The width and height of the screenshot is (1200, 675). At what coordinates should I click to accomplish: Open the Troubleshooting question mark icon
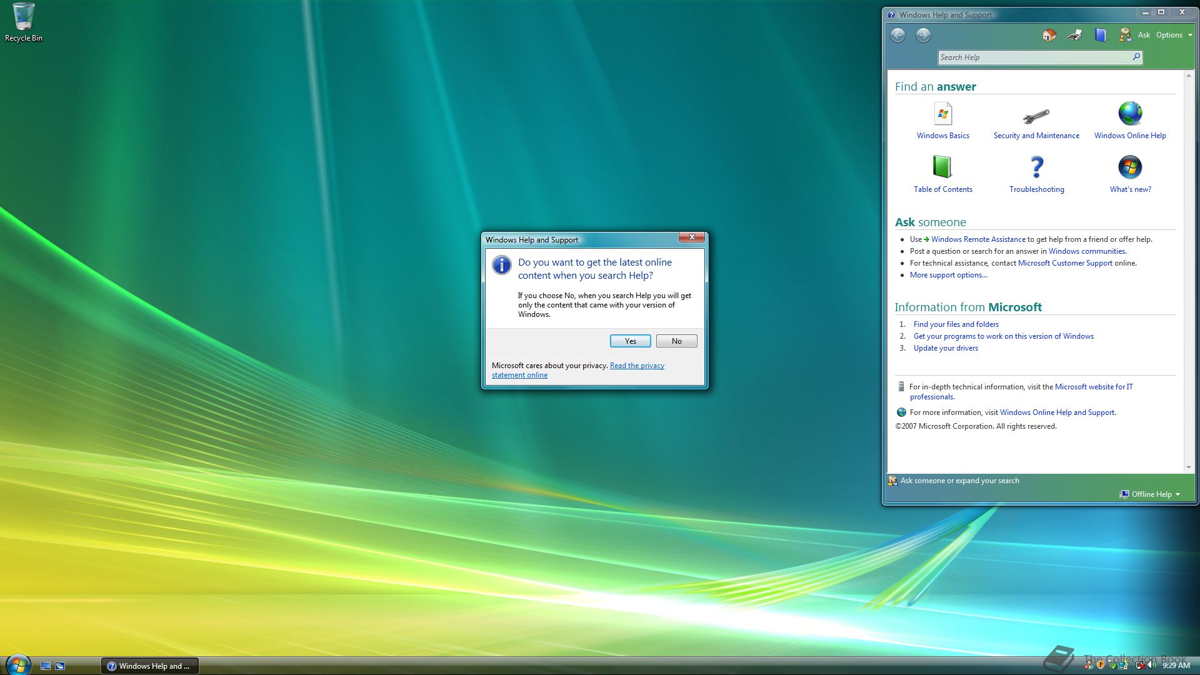pyautogui.click(x=1036, y=167)
